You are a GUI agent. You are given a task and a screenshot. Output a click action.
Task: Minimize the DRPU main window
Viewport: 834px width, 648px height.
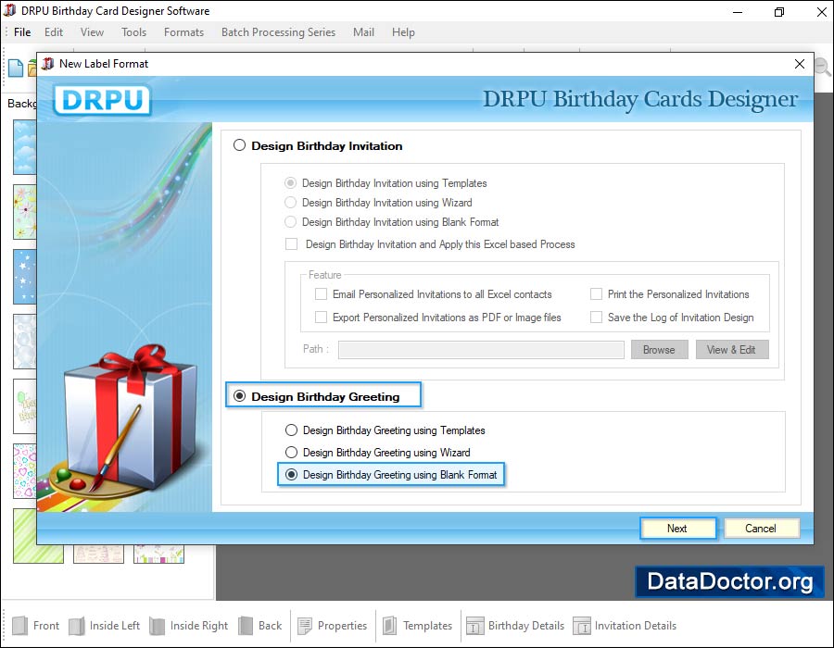click(x=738, y=12)
